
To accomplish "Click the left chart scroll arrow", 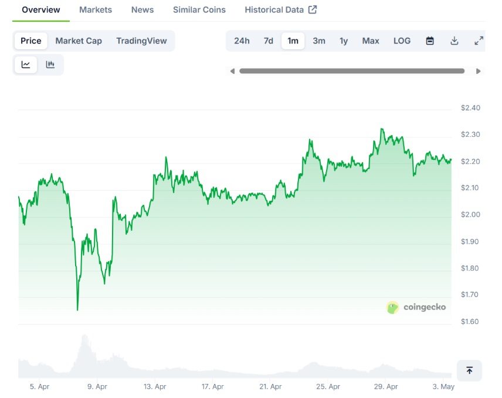I will point(232,70).
